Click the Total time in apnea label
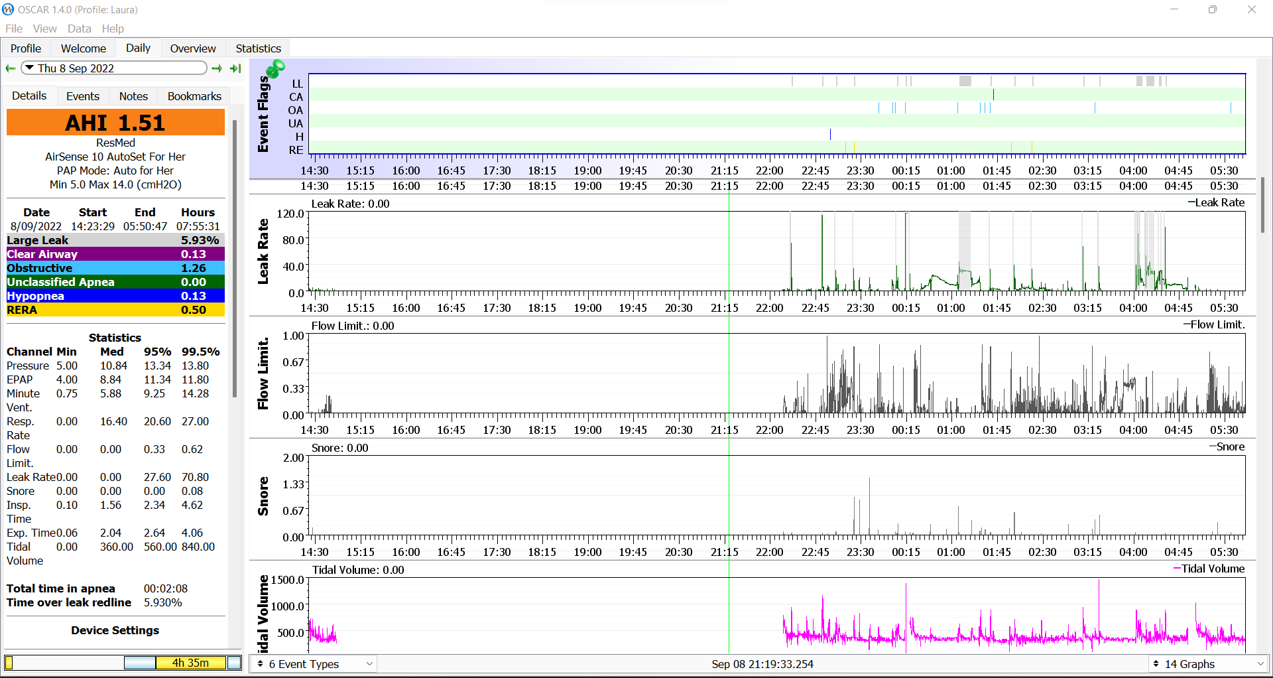1273x678 pixels. point(61,588)
